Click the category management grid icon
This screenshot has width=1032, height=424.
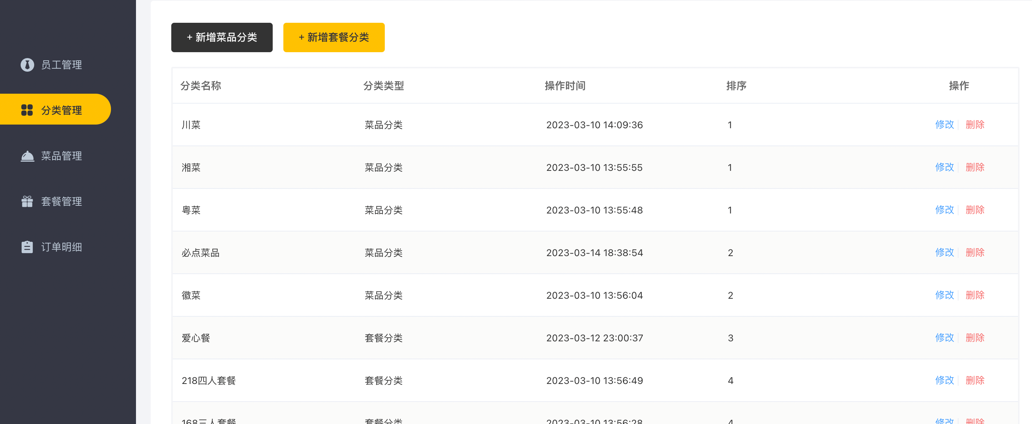(x=27, y=110)
